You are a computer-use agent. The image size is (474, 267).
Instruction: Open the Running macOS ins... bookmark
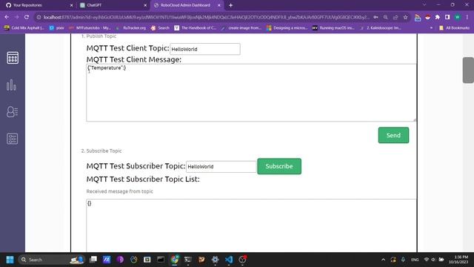point(333,28)
